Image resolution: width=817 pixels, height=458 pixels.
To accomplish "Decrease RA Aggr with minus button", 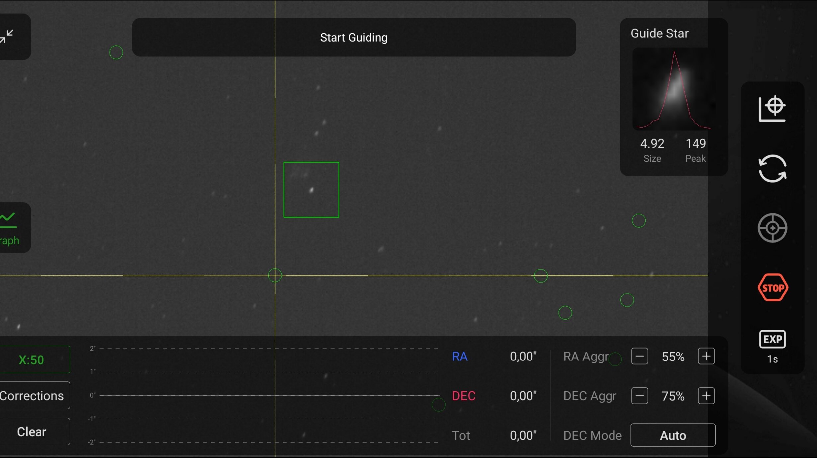I will tap(639, 357).
